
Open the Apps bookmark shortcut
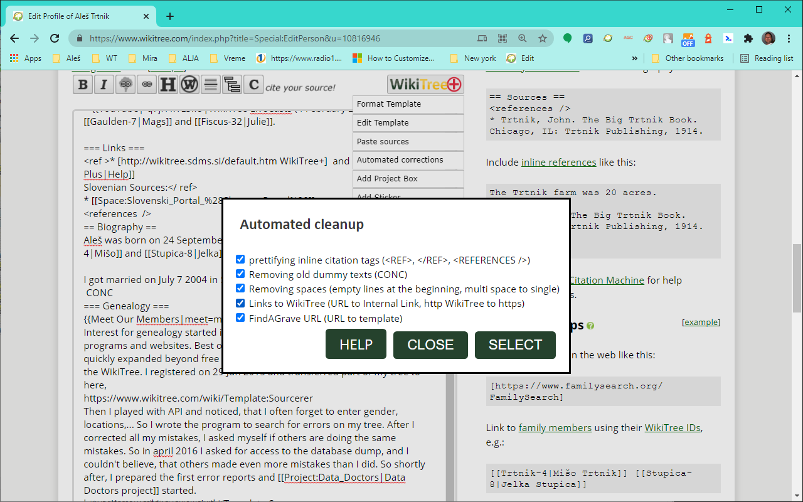[x=26, y=58]
